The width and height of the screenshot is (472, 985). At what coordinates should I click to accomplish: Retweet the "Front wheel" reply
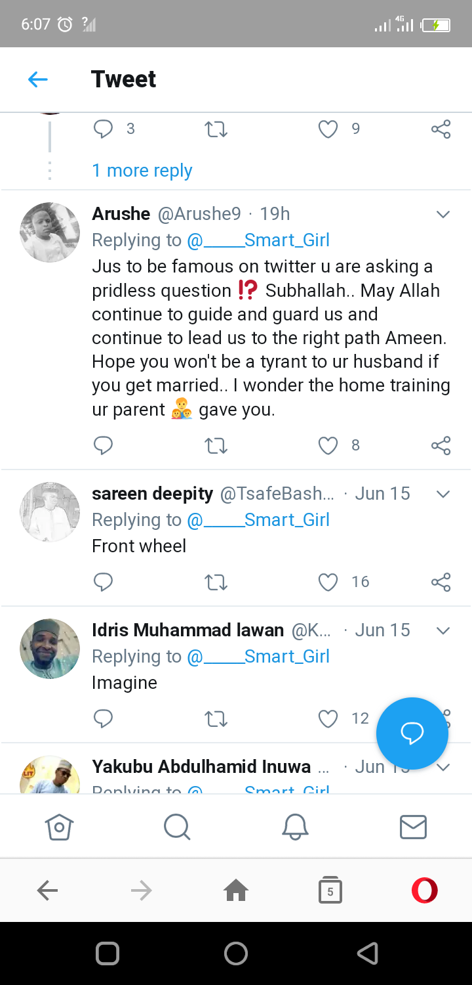tap(216, 582)
